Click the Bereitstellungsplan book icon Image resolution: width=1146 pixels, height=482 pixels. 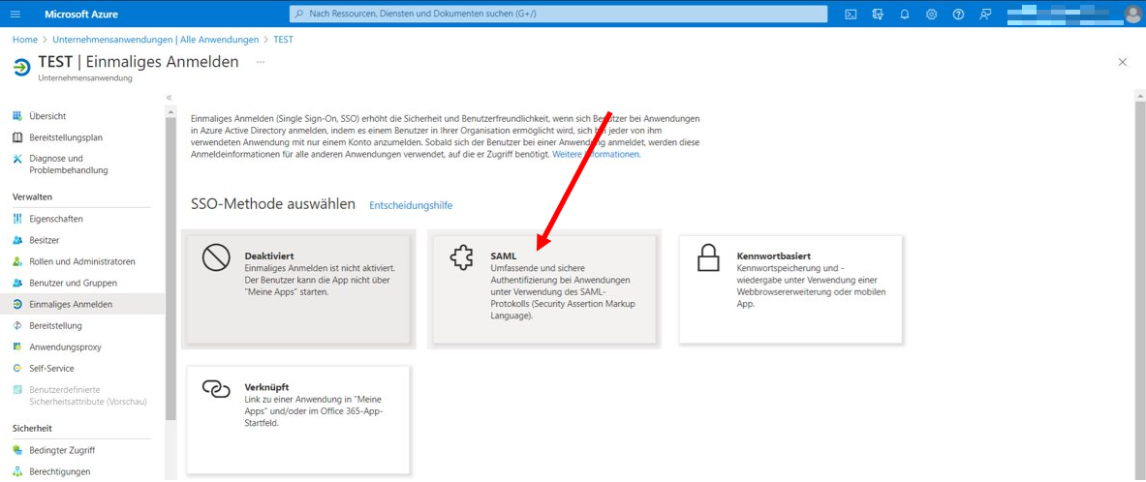[x=18, y=137]
